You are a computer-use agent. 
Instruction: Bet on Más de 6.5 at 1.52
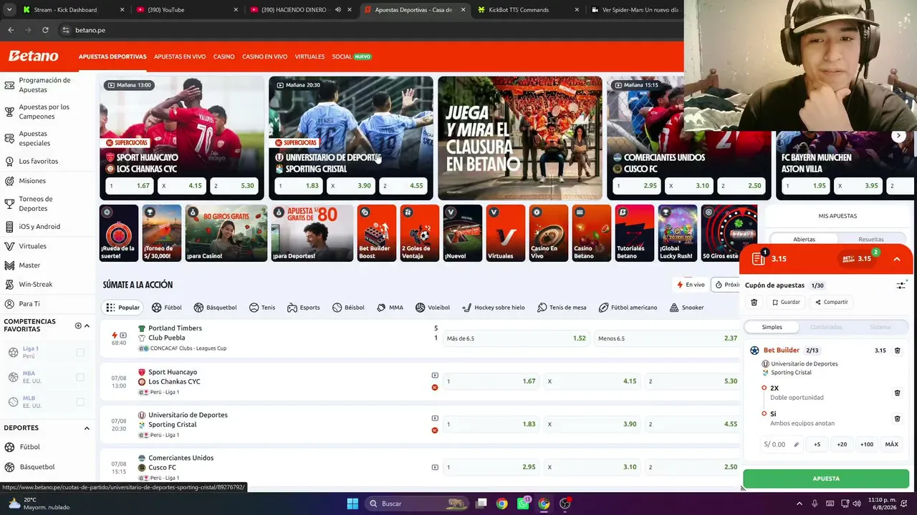point(517,338)
